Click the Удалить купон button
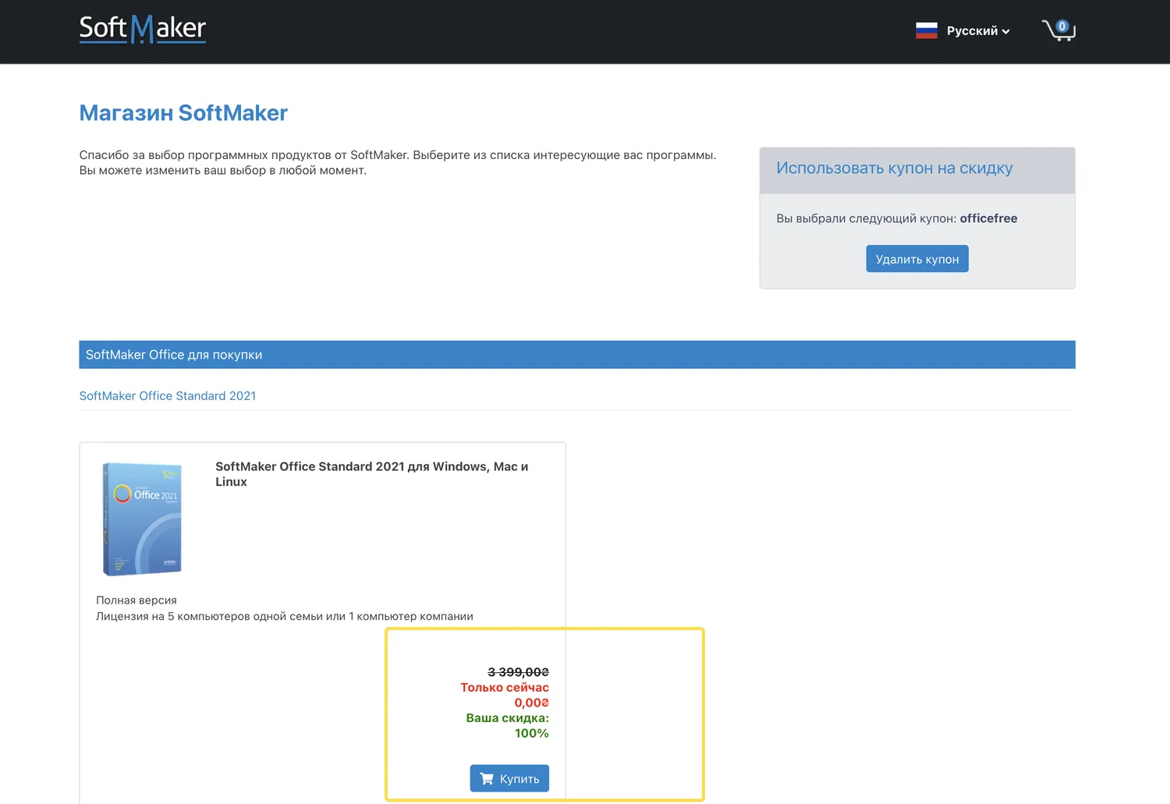The width and height of the screenshot is (1170, 804). (x=917, y=259)
